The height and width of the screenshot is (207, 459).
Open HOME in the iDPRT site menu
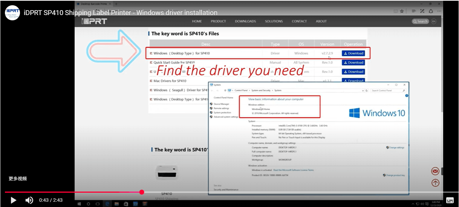click(x=197, y=21)
